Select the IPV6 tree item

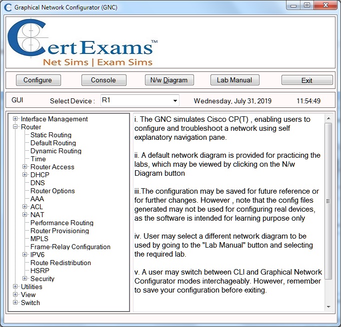(x=37, y=255)
